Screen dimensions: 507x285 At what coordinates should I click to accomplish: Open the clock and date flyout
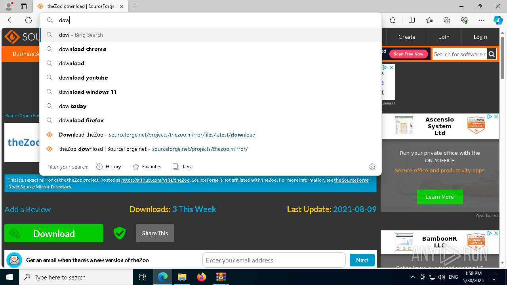point(473,277)
